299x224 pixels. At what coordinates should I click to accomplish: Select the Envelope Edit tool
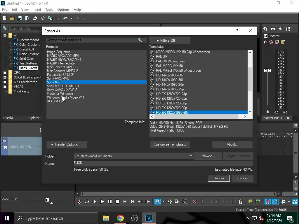pyautogui.click(x=170, y=202)
